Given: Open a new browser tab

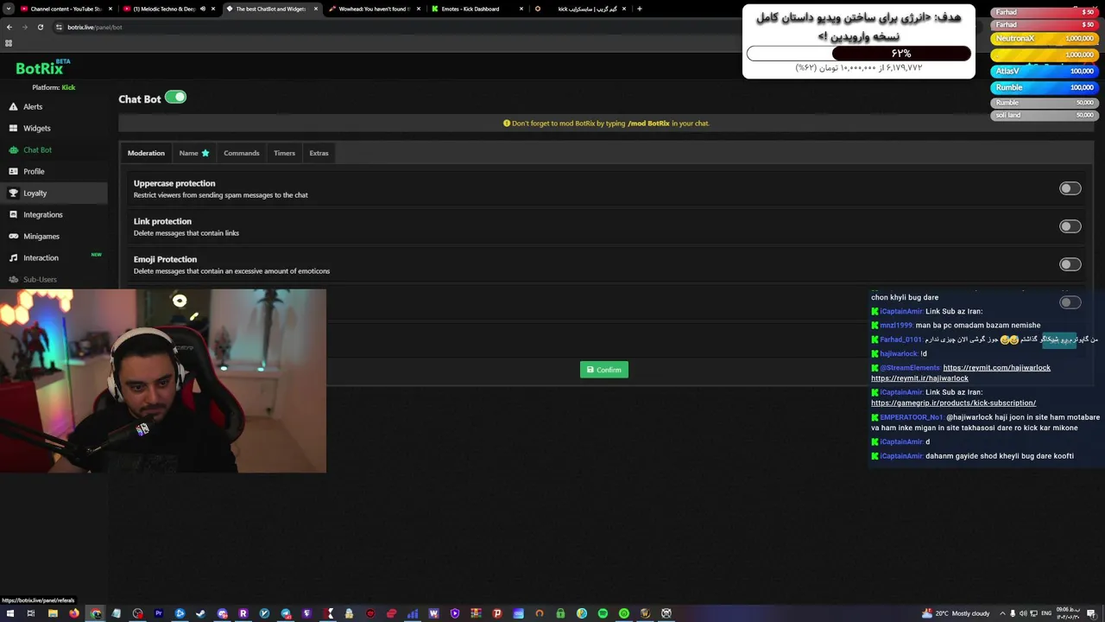Looking at the screenshot, I should coord(639,9).
